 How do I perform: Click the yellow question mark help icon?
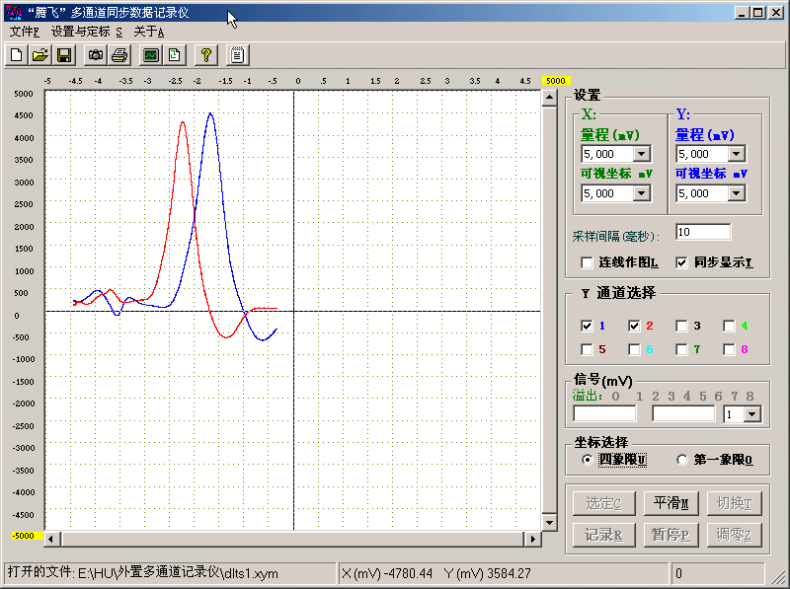205,55
